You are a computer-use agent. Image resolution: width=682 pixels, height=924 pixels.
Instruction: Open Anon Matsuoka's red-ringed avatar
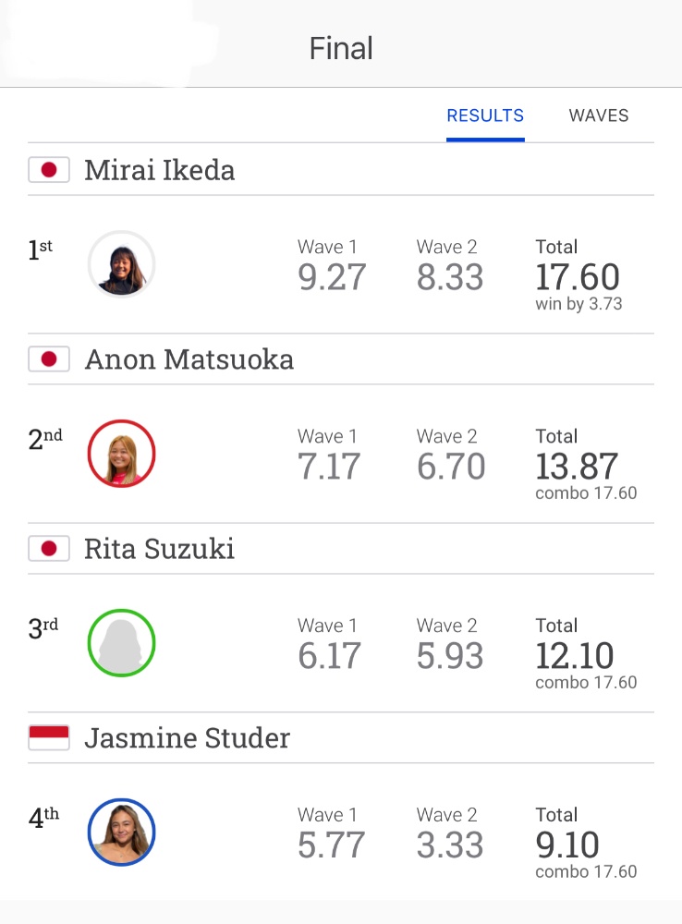[x=121, y=453]
